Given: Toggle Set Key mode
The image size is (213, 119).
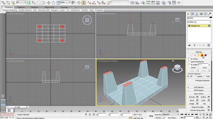Looking at the screenshot, I should [x=158, y=118].
